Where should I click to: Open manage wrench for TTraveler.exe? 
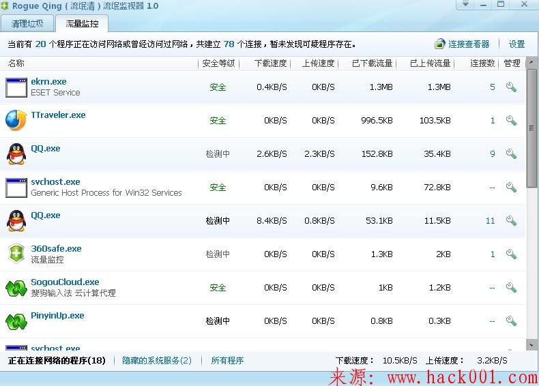pyautogui.click(x=511, y=120)
